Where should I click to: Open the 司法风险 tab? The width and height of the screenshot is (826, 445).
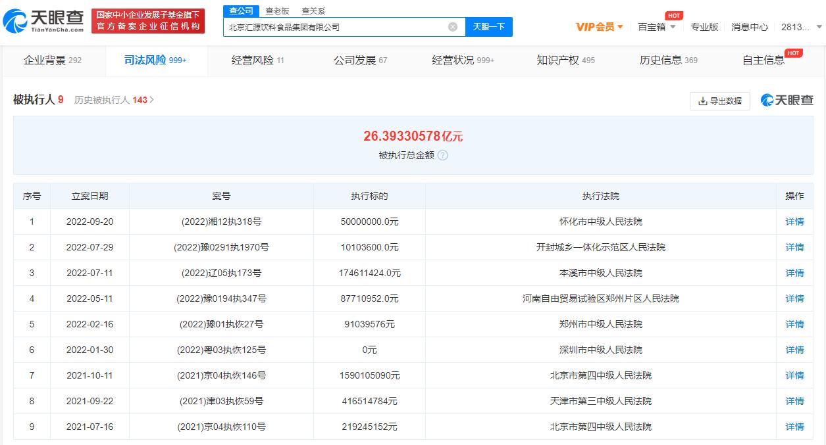point(155,60)
